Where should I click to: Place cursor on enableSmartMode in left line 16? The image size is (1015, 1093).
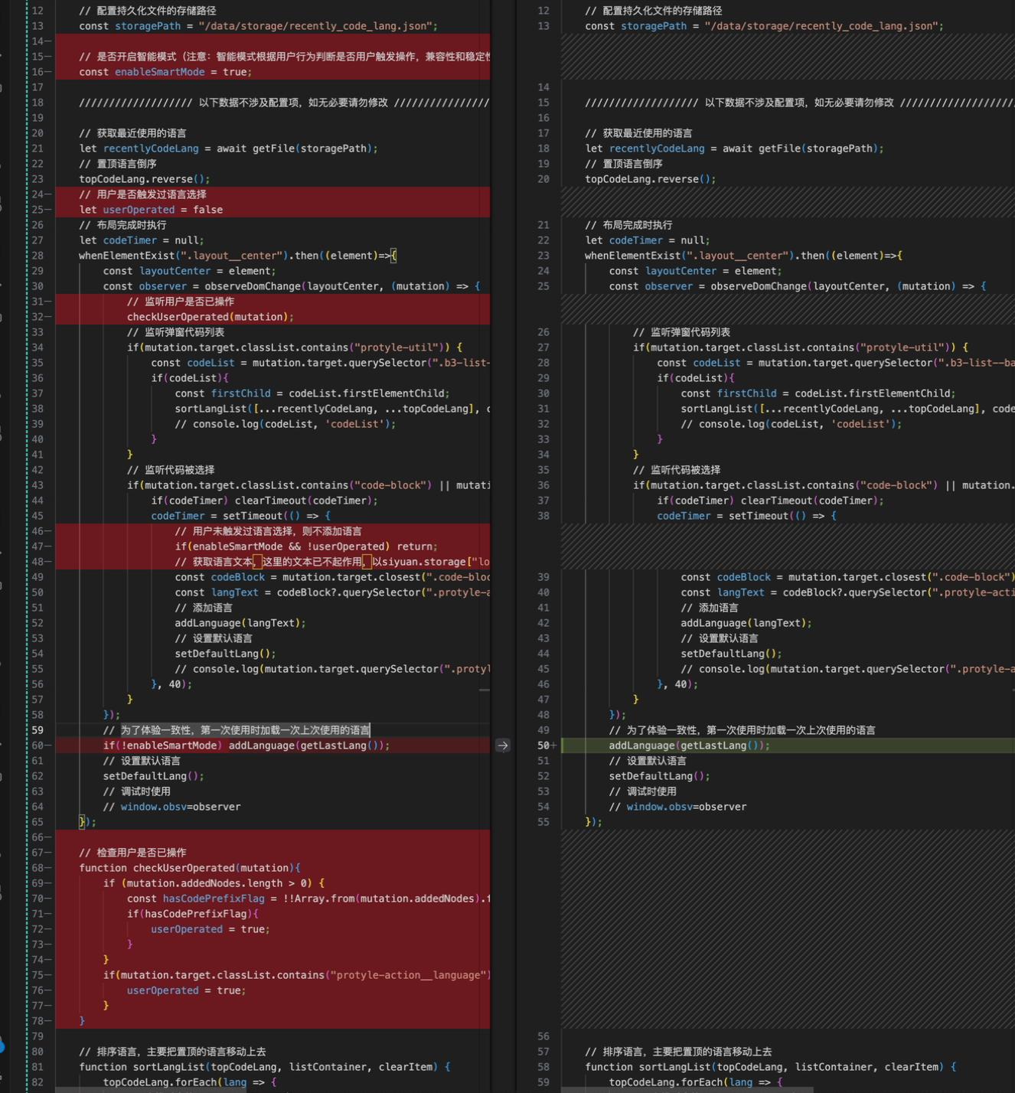pyautogui.click(x=159, y=72)
